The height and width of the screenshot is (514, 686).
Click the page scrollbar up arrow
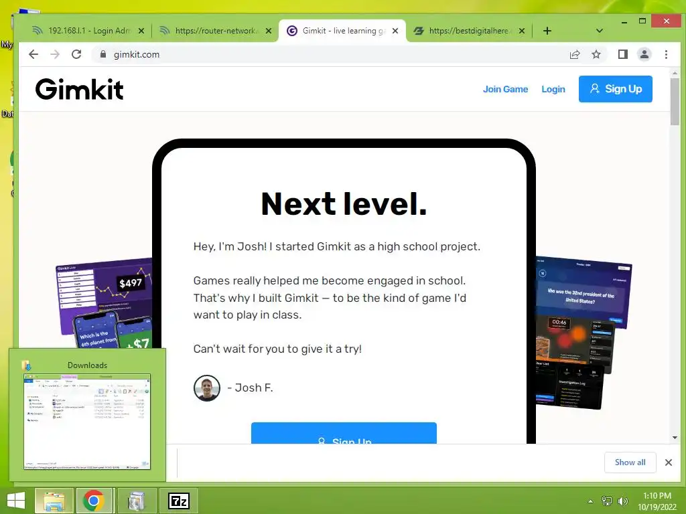(675, 74)
